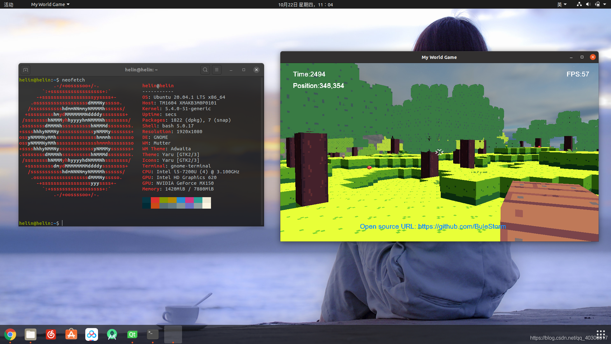The image size is (611, 344).
Task: Open the terminal hamburger menu
Action: point(217,70)
